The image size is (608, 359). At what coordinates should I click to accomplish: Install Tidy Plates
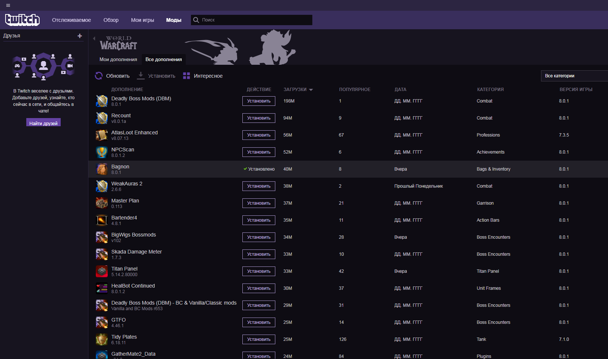[259, 339]
